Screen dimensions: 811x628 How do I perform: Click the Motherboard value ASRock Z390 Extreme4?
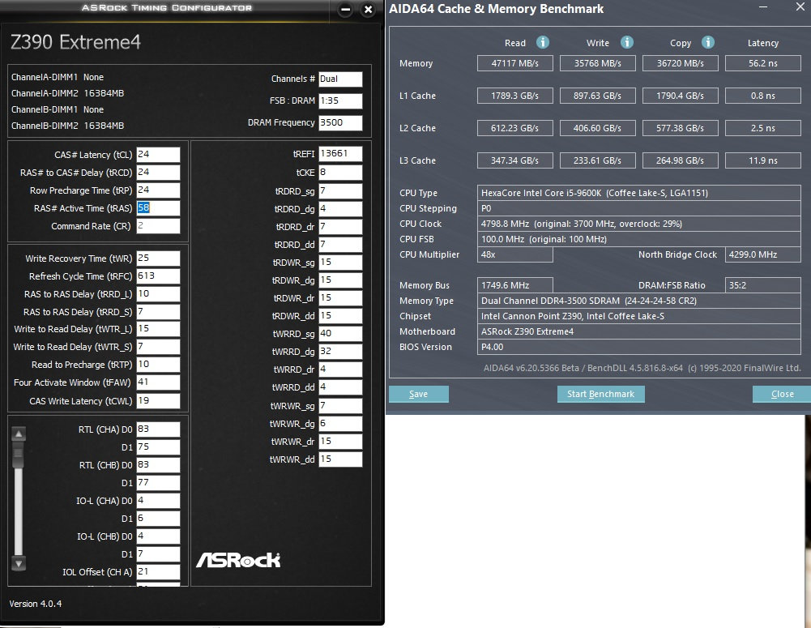click(x=638, y=331)
